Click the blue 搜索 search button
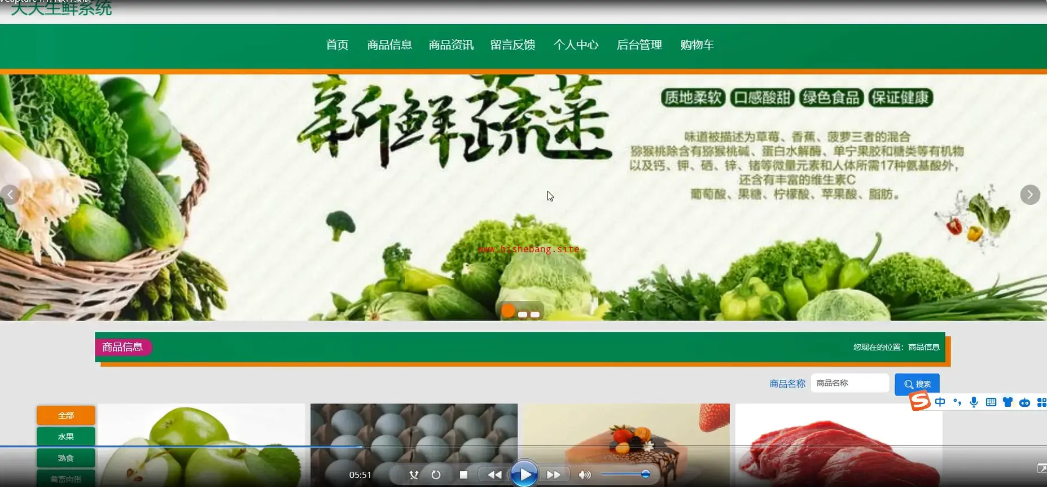The image size is (1047, 487). tap(917, 384)
